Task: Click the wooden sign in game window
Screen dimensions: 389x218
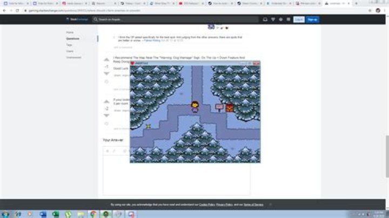Action: (x=219, y=107)
